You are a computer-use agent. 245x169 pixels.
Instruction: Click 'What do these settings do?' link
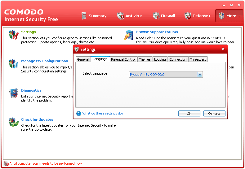tap(103, 113)
